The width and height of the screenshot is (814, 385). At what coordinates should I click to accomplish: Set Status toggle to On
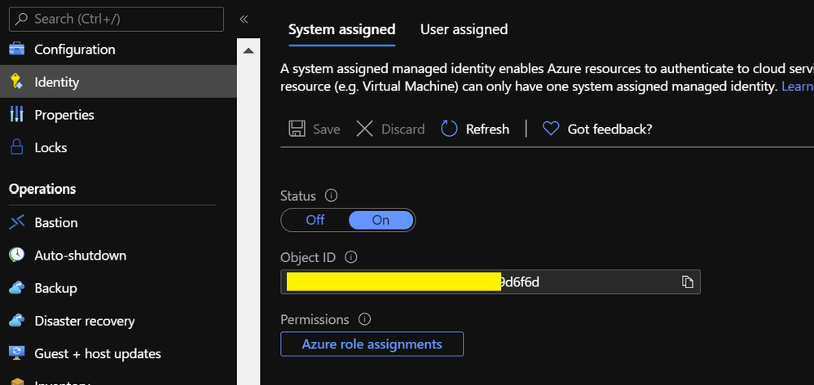coord(381,220)
